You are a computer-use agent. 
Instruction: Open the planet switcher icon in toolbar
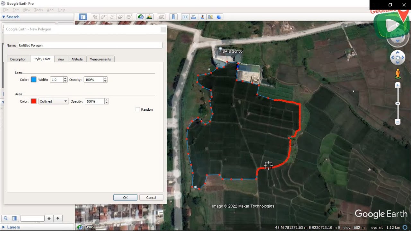[162, 17]
